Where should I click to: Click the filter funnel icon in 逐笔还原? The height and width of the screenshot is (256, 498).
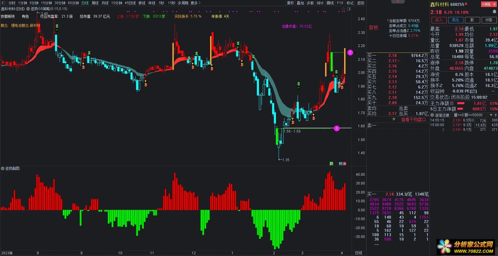[x=491, y=115]
